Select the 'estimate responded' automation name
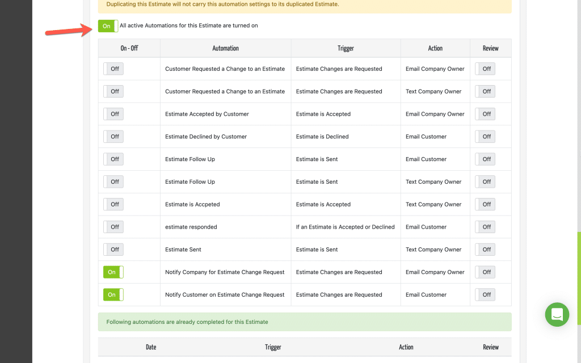This screenshot has height=363, width=581. pyautogui.click(x=191, y=227)
